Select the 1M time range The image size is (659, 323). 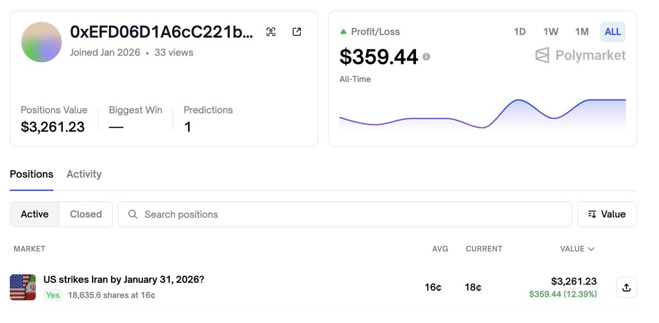[582, 32]
